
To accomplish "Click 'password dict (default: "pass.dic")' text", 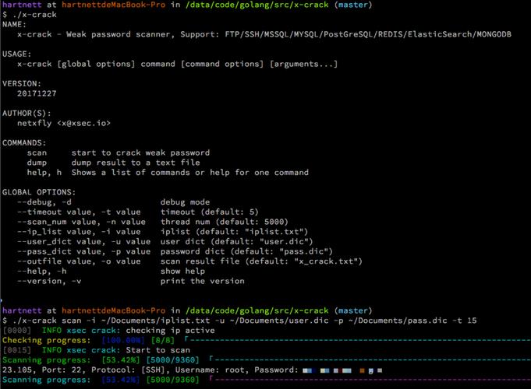I will pyautogui.click(x=246, y=251).
